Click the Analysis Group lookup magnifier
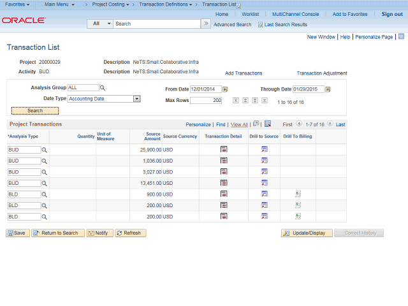This screenshot has height=306, width=408. click(x=102, y=88)
